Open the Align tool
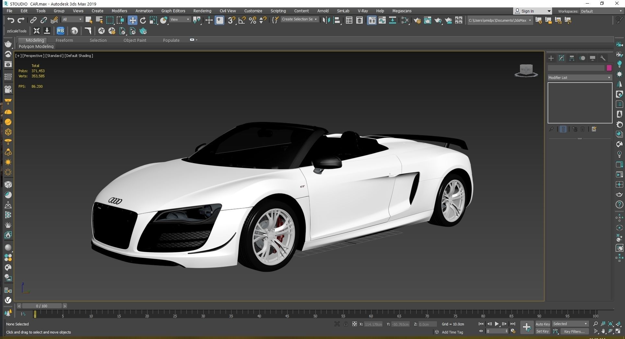 tap(337, 20)
